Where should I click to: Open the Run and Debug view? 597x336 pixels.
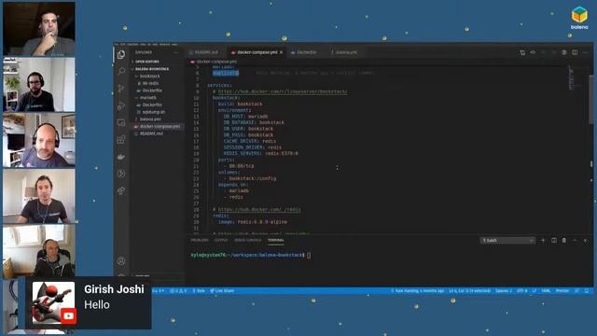click(x=121, y=105)
